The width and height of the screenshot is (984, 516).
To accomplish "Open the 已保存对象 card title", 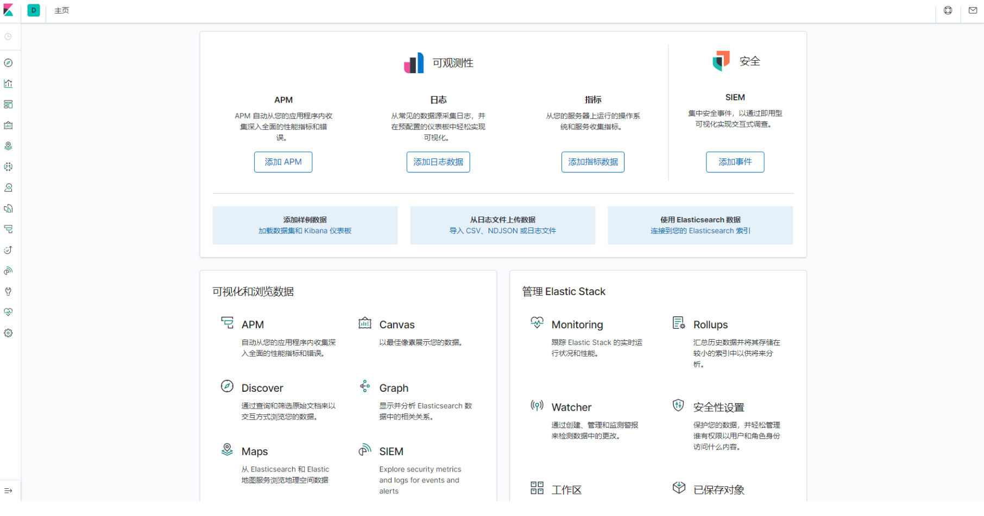I will tap(718, 490).
